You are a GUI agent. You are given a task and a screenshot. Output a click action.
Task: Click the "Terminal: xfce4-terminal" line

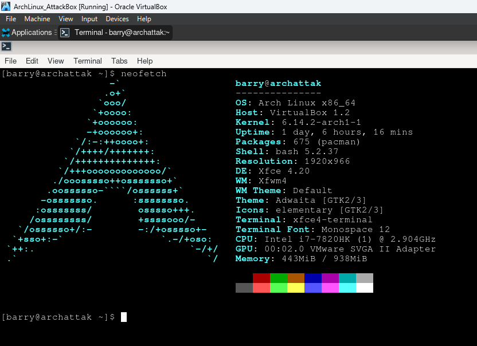point(304,219)
